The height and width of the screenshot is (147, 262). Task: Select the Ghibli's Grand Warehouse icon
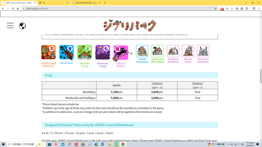click(x=48, y=52)
